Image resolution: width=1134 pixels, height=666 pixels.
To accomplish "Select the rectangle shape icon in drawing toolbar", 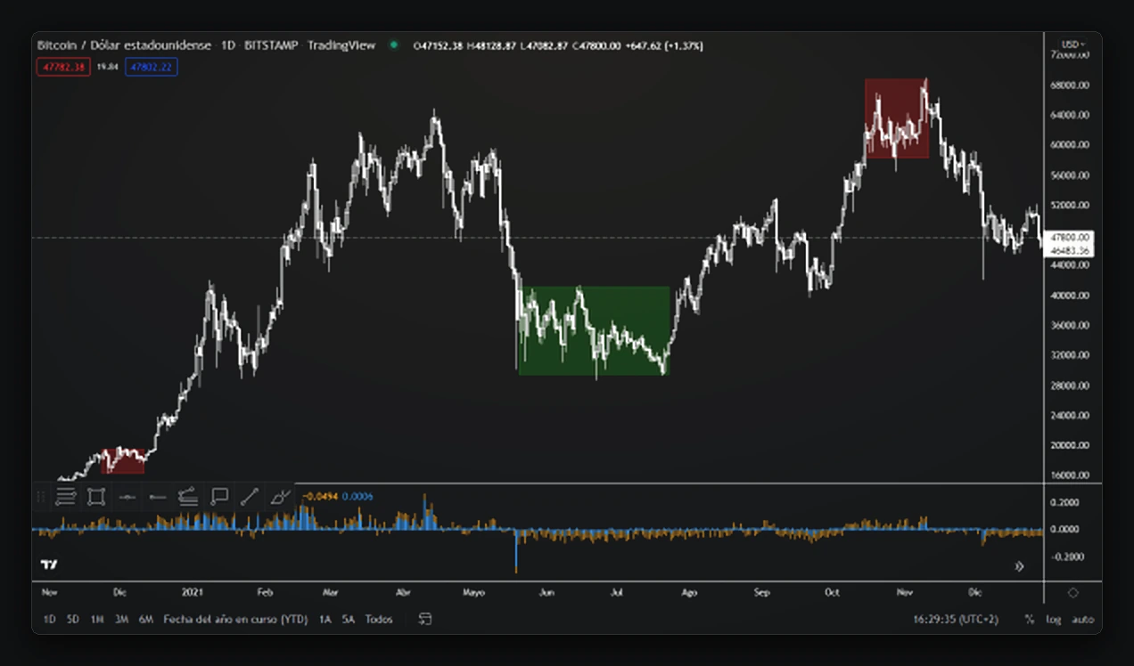I will click(96, 497).
